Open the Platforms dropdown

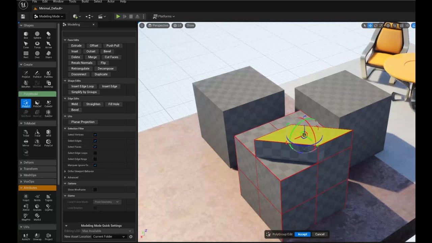(x=164, y=16)
